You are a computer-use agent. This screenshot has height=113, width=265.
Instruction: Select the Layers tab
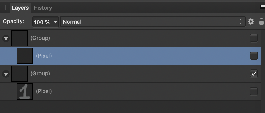(x=20, y=8)
